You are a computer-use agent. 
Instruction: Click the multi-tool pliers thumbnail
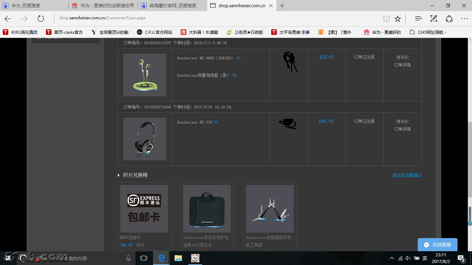click(270, 209)
